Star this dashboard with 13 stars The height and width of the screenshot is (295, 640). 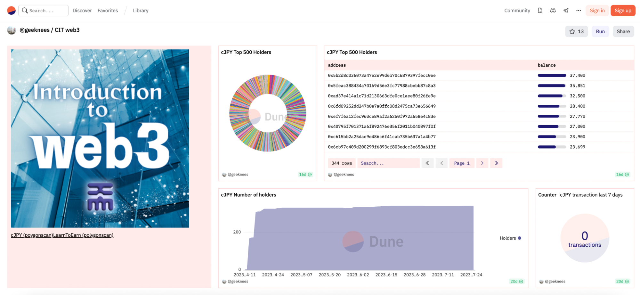tap(577, 31)
